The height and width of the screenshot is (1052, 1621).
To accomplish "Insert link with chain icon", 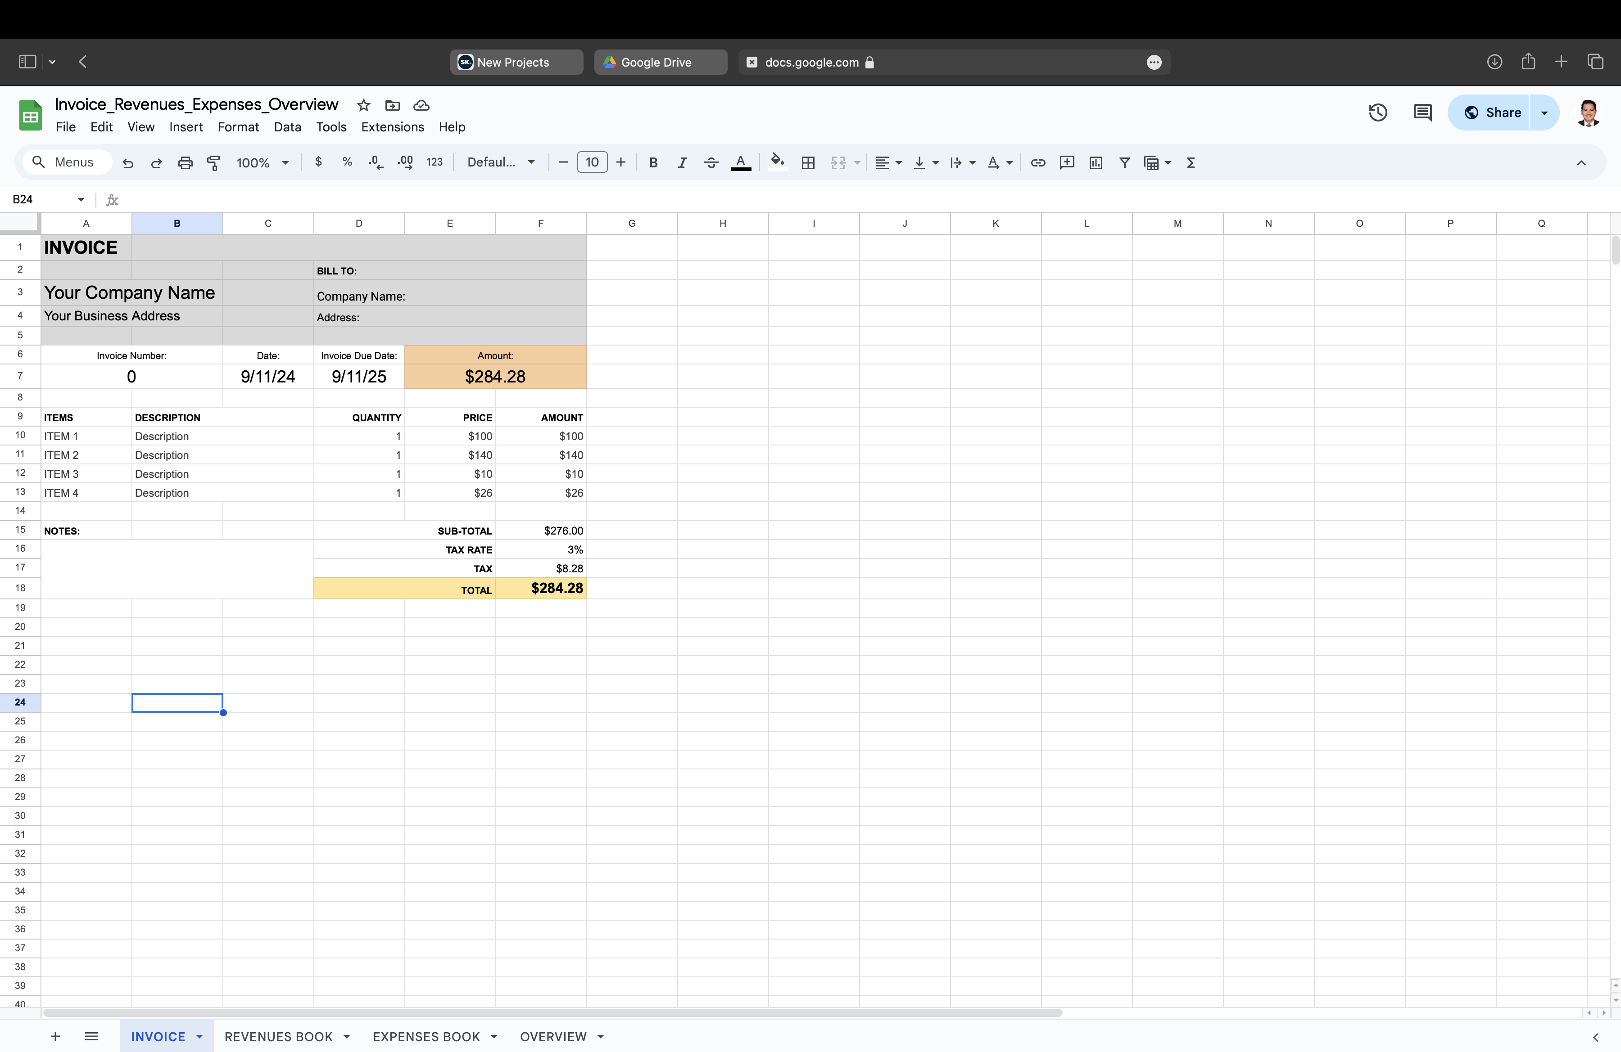I will coord(1038,162).
